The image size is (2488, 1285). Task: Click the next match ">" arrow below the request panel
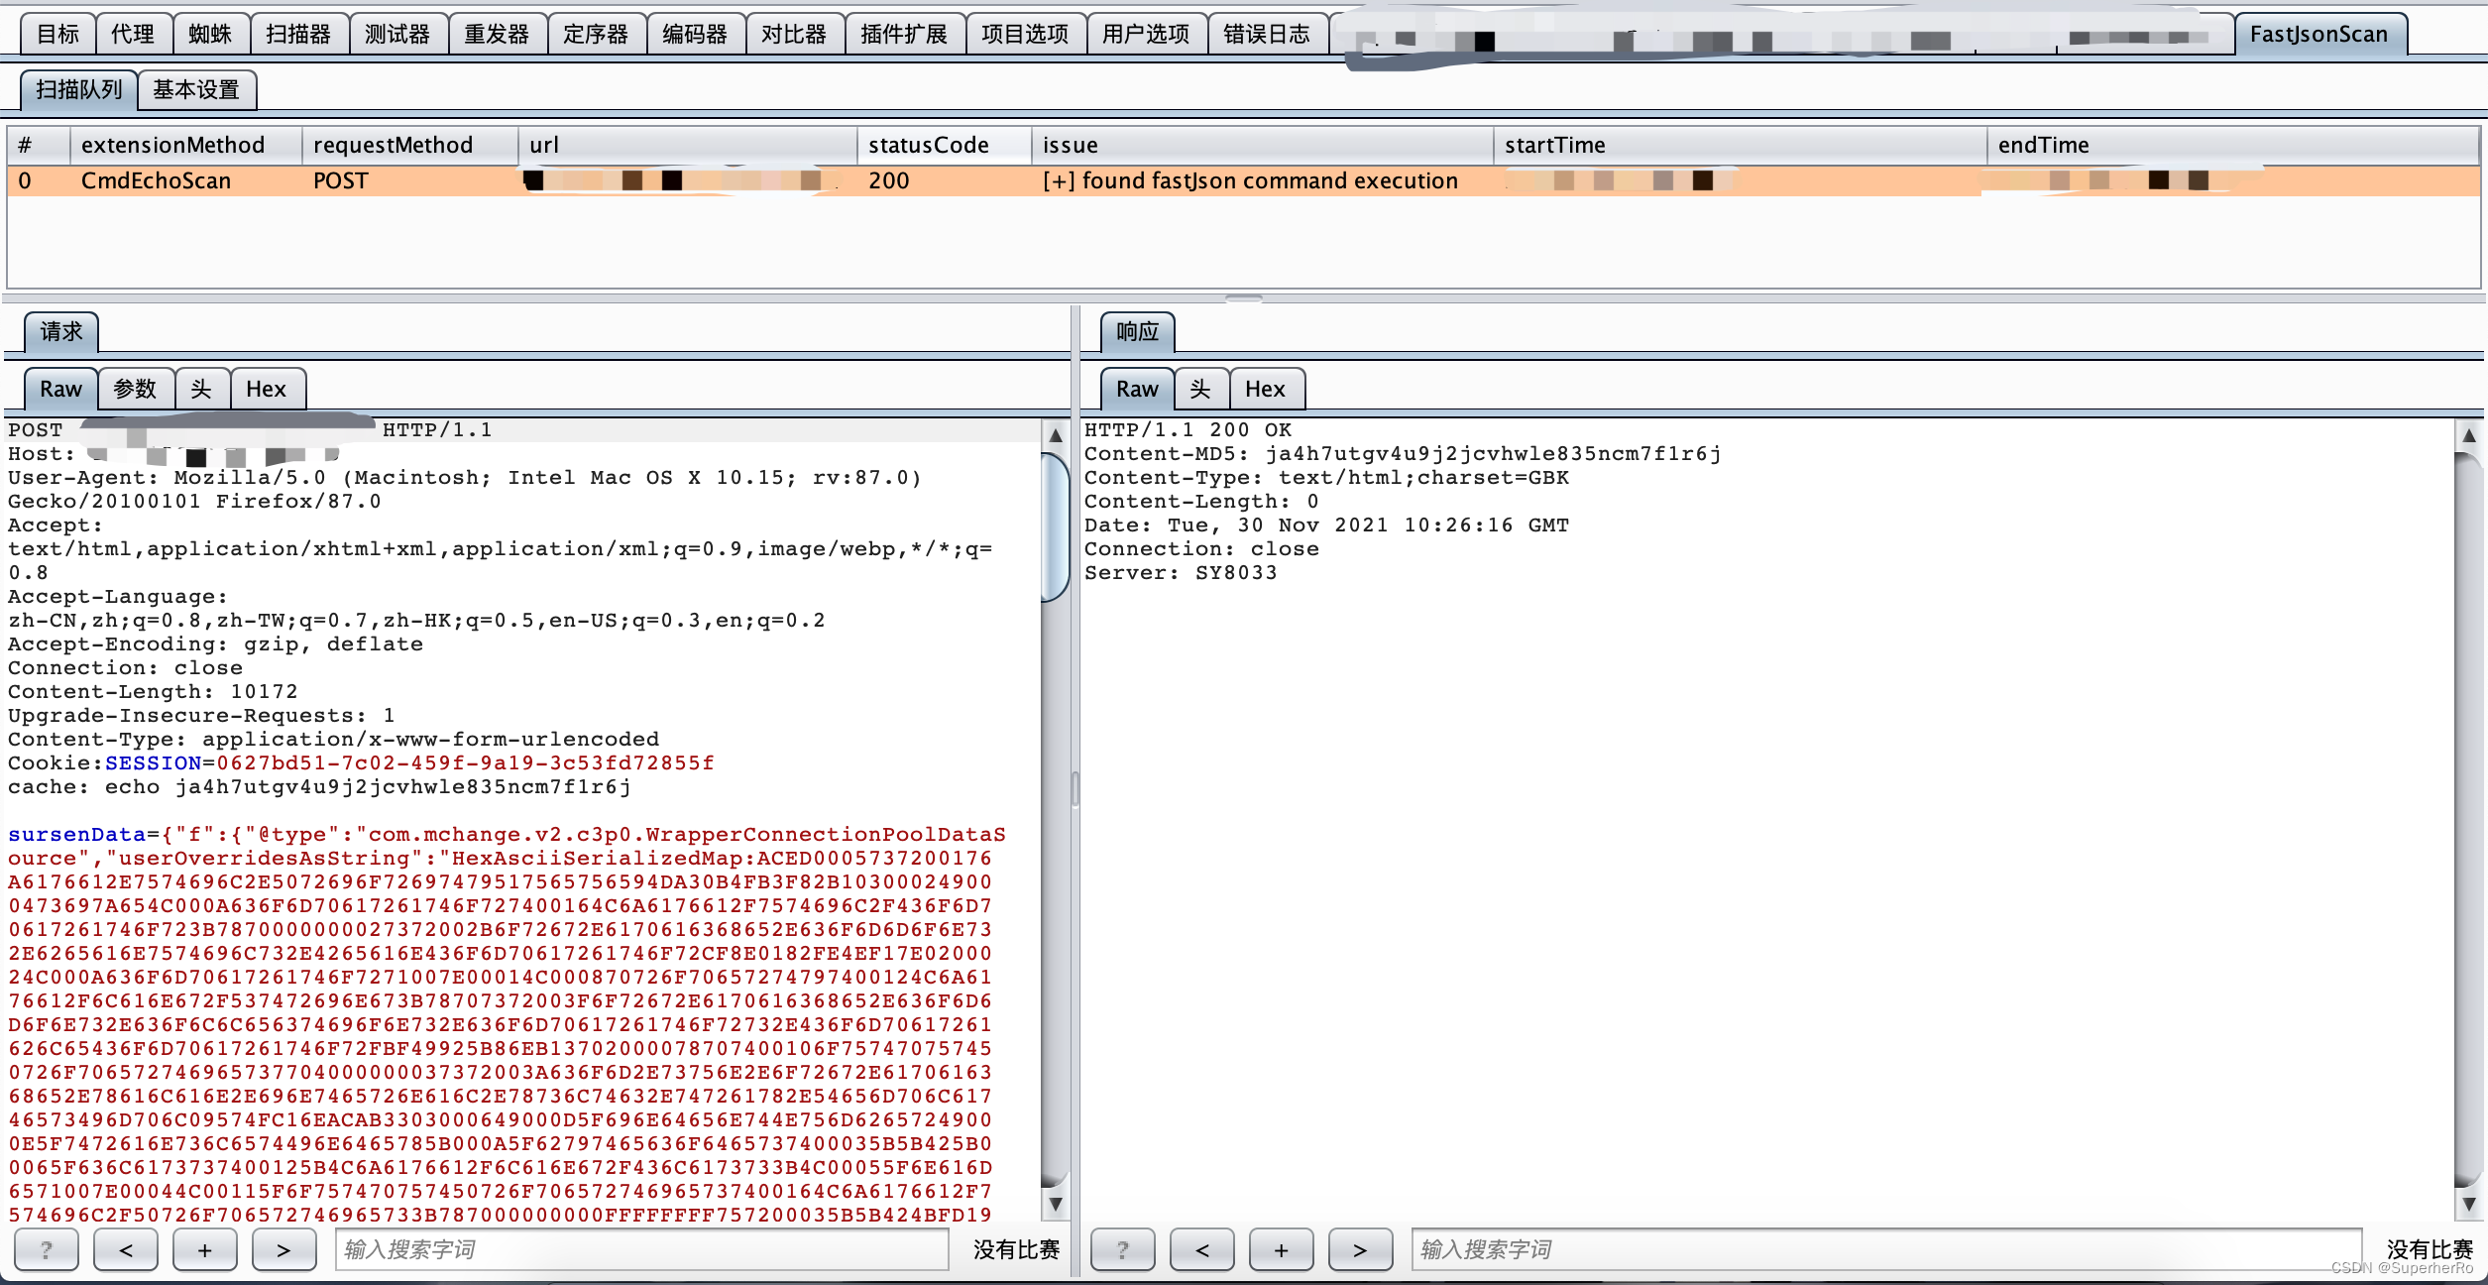(x=283, y=1249)
